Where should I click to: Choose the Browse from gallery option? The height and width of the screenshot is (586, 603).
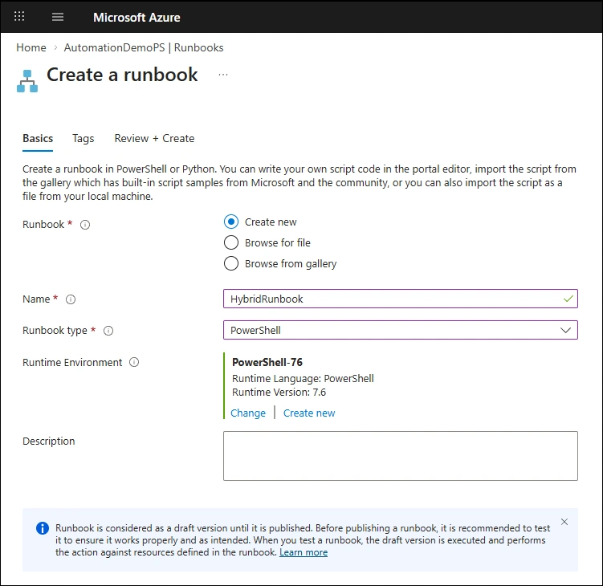coord(231,264)
